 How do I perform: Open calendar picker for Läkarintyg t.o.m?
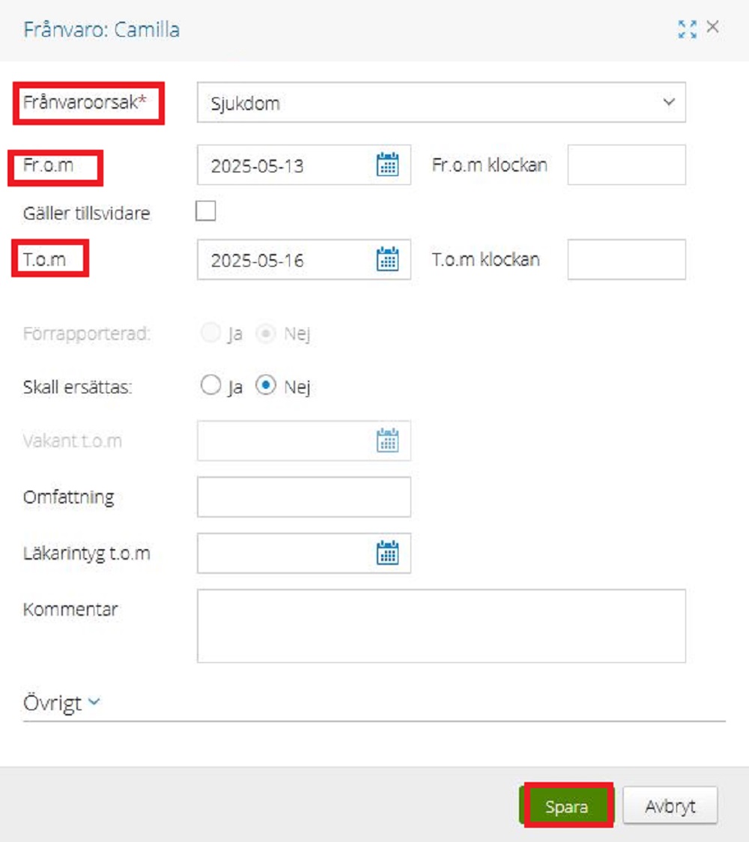coord(387,554)
